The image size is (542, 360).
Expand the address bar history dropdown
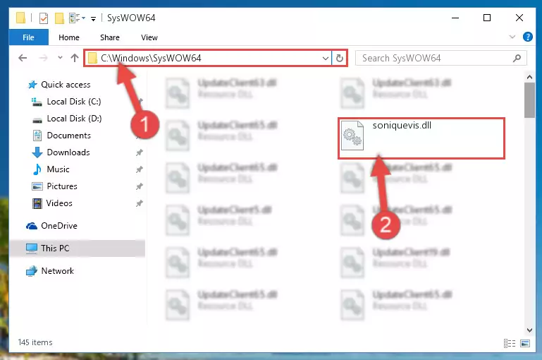pos(325,58)
